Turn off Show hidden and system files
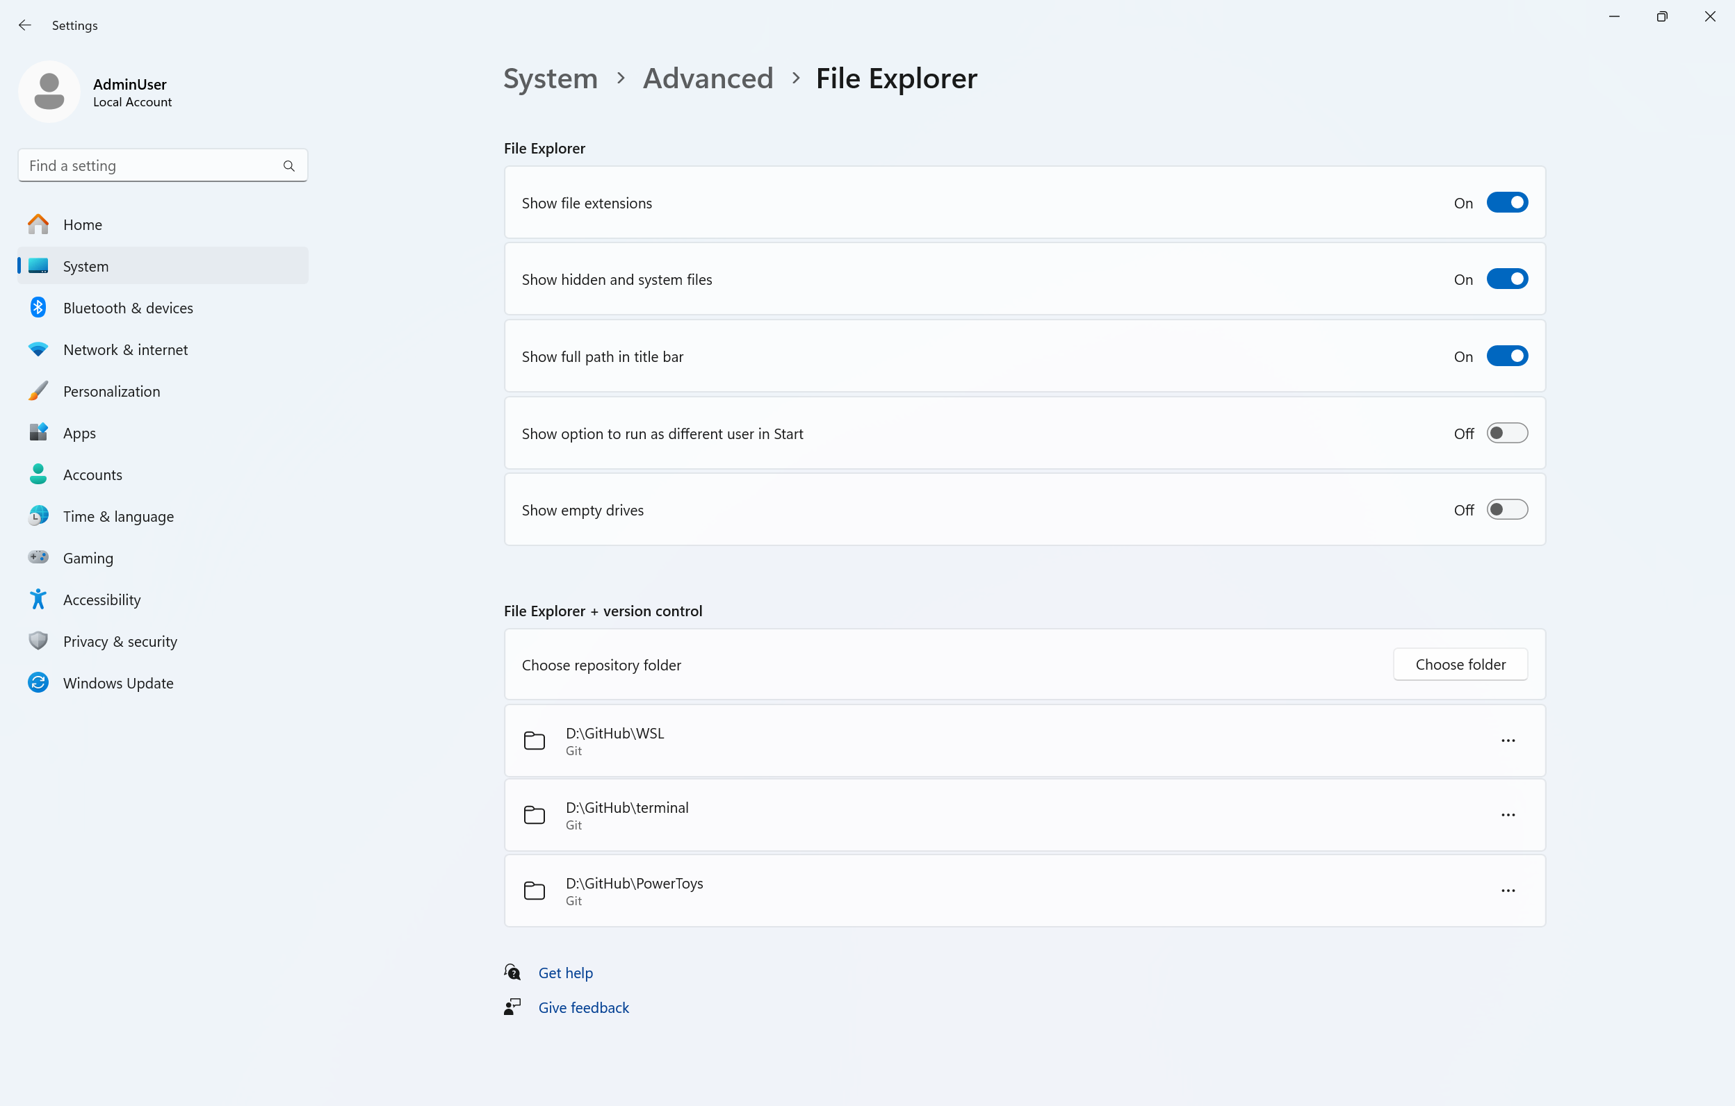This screenshot has width=1735, height=1106. click(1508, 279)
